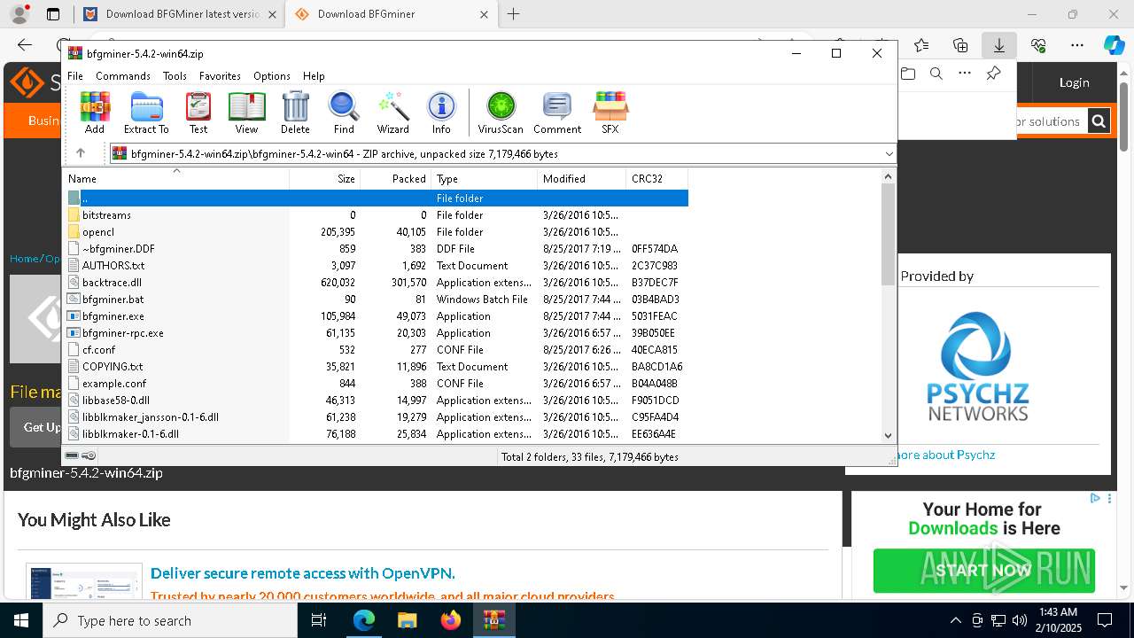Click the Add toolbar icon in WinRAR
1134x638 pixels.
point(95,113)
